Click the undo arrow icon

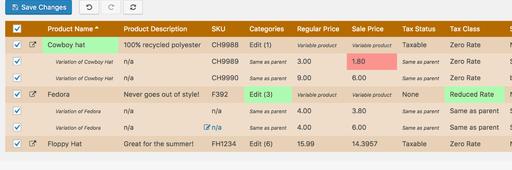click(89, 7)
